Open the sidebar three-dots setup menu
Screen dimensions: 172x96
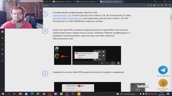pyautogui.click(x=2, y=90)
